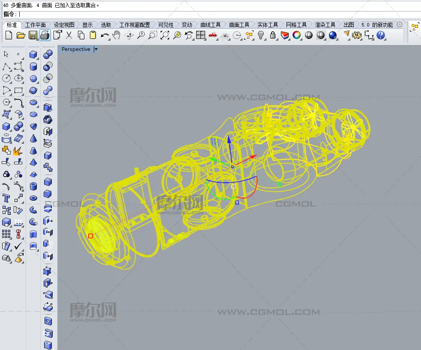Click the Undo arrow icon

coord(105,36)
